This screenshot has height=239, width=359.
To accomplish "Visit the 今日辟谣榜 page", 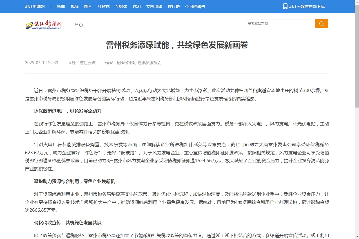I will pos(195,6).
